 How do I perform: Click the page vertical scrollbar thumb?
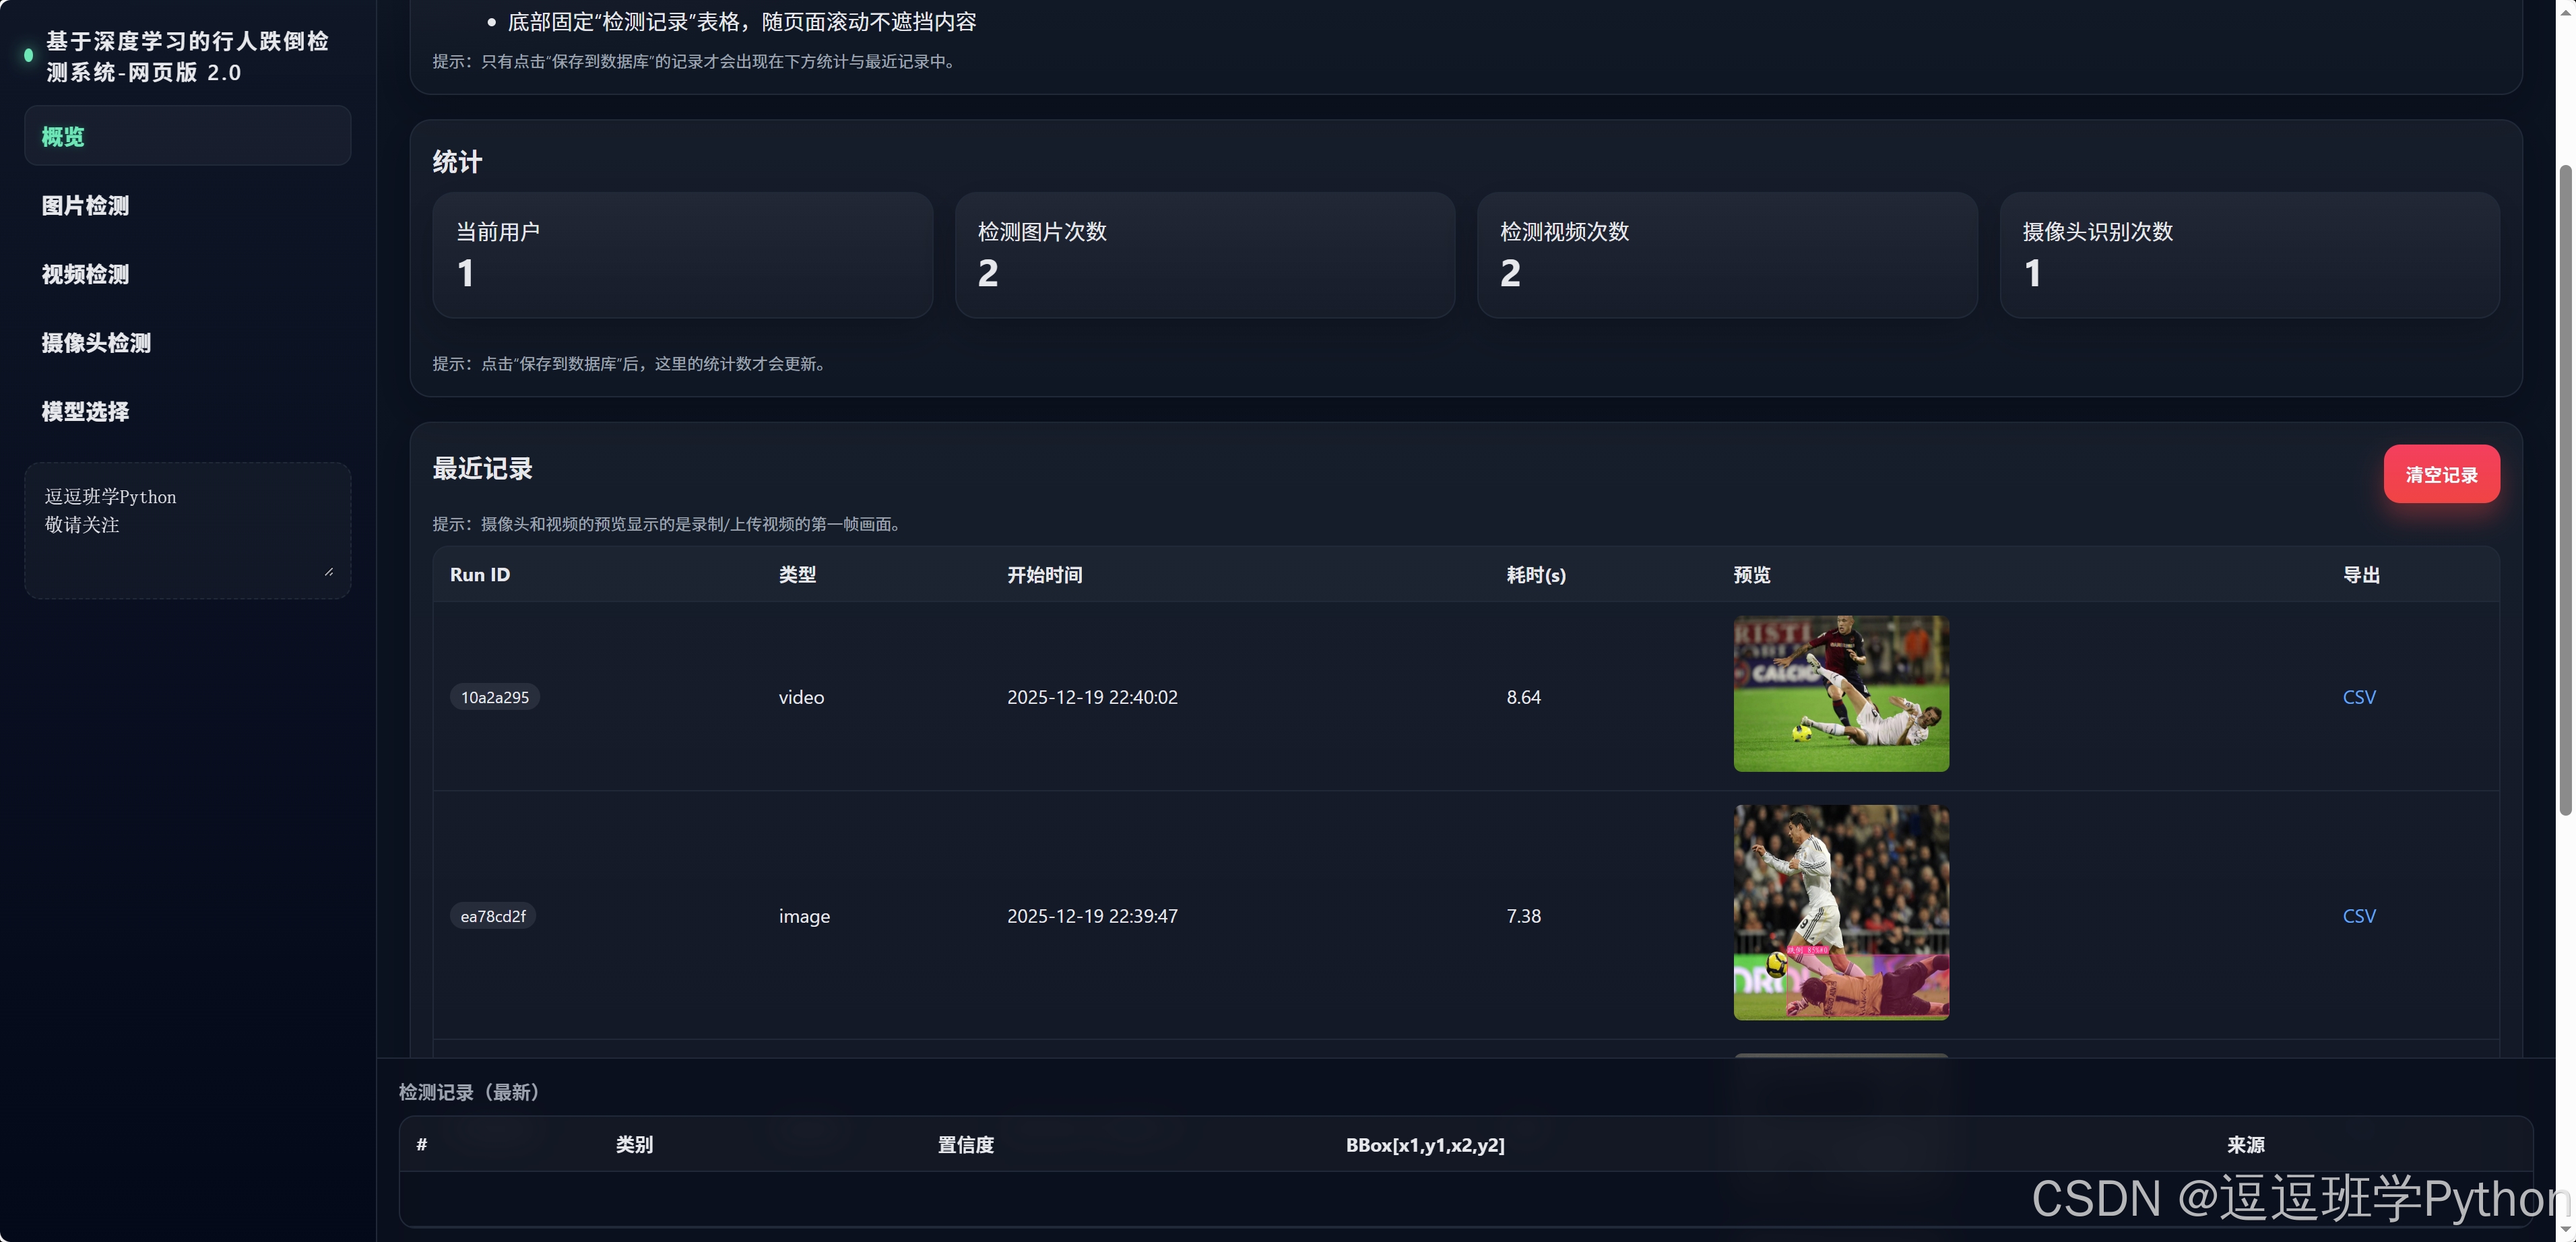pos(2565,490)
